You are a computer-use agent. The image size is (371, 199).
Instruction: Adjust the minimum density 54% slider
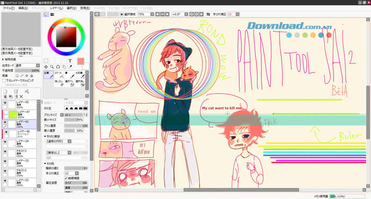tap(74, 131)
